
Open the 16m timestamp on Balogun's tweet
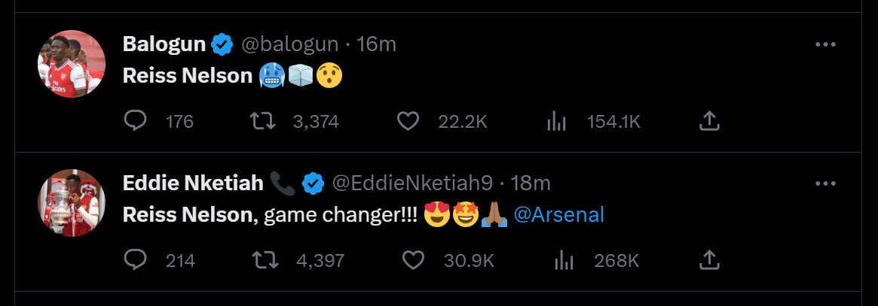point(377,44)
